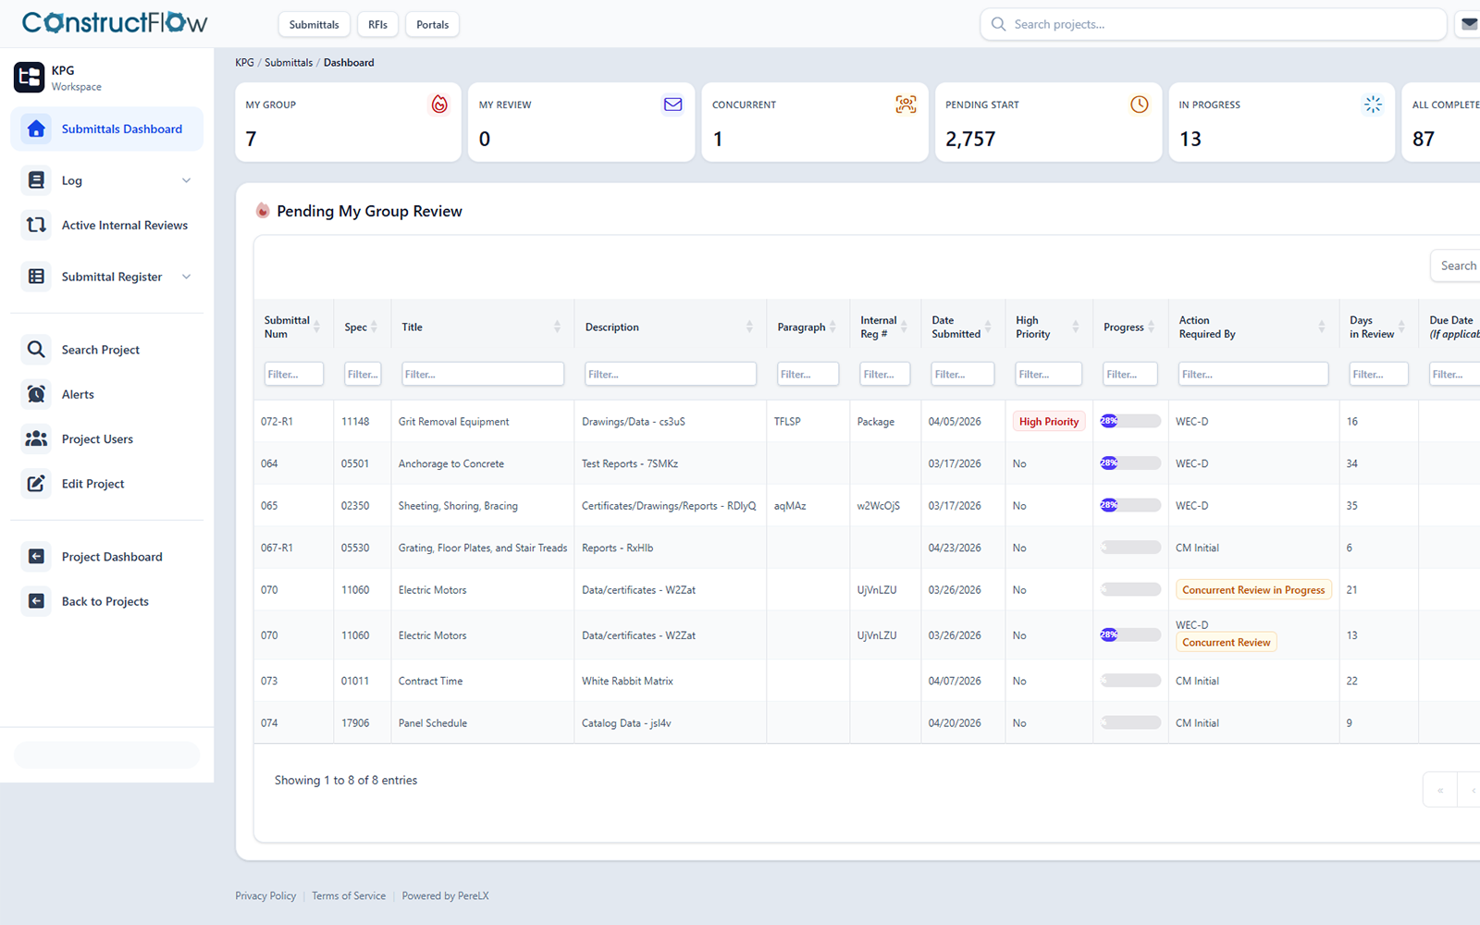Viewport: 1480px width, 925px height.
Task: Click the Description filter field
Action: click(671, 374)
